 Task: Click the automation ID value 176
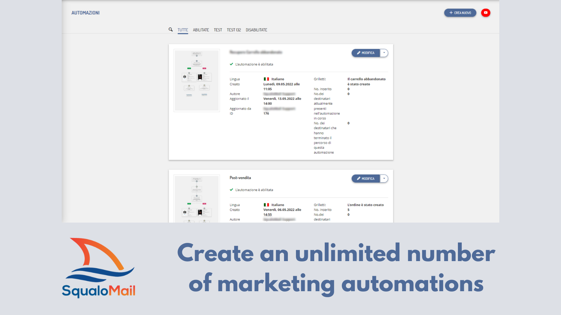pyautogui.click(x=266, y=113)
